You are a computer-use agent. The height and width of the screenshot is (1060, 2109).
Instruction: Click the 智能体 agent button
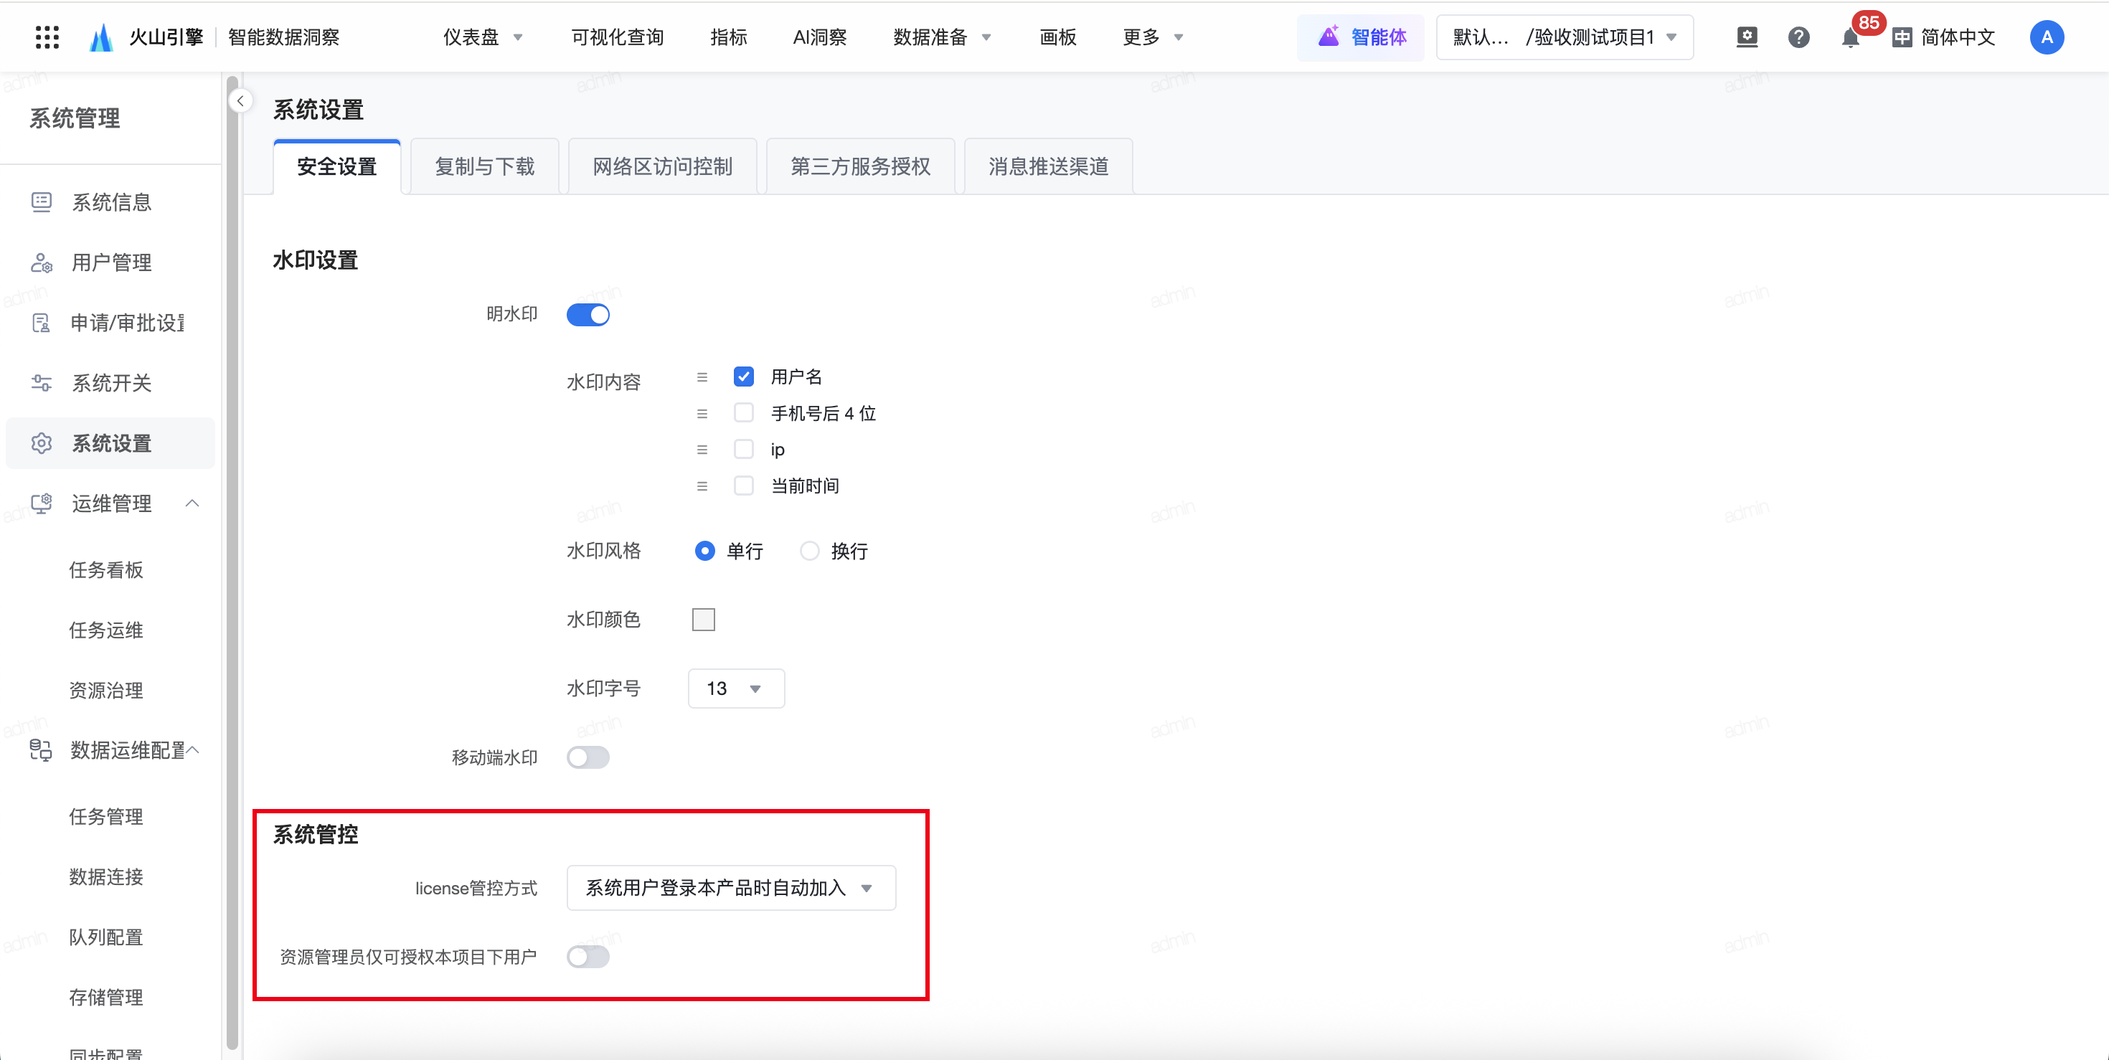pos(1362,38)
